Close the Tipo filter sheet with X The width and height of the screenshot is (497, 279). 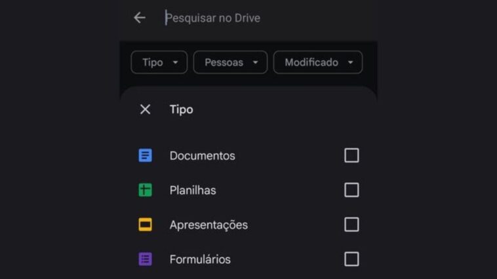146,109
